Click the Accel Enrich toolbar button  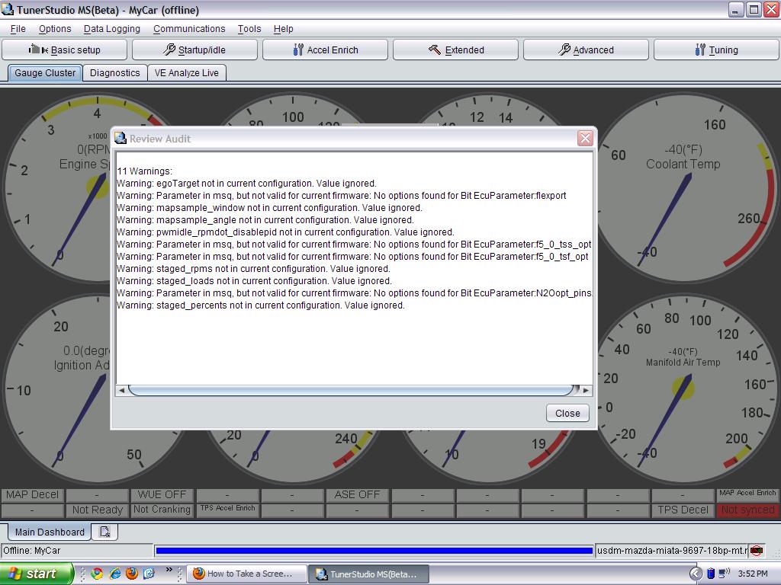tap(326, 50)
